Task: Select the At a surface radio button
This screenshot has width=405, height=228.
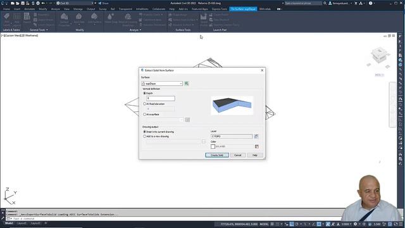Action: pyautogui.click(x=145, y=114)
